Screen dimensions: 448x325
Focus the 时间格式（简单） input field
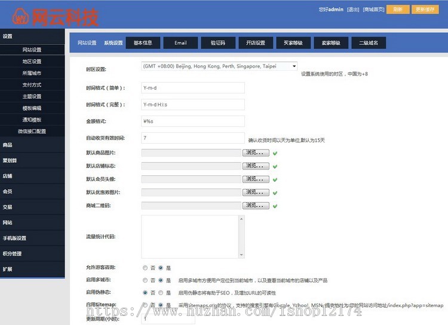click(x=193, y=88)
